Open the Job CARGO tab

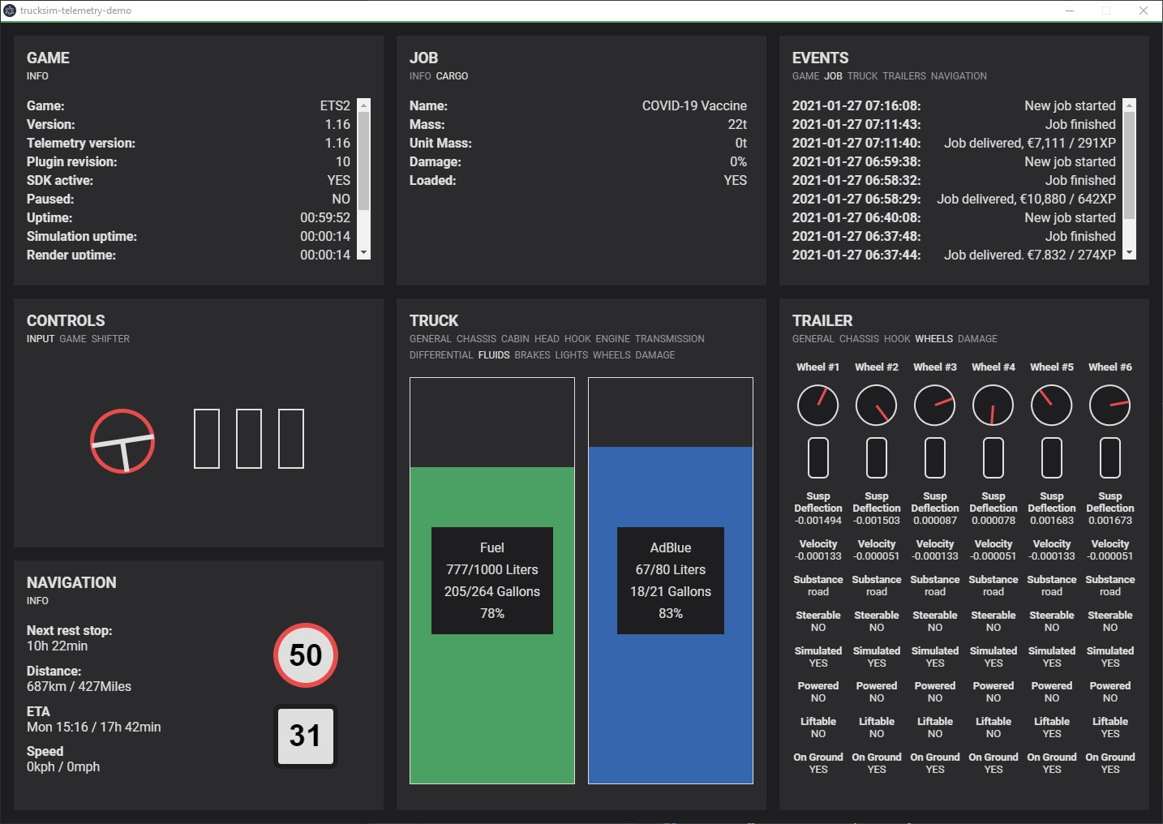click(x=452, y=76)
